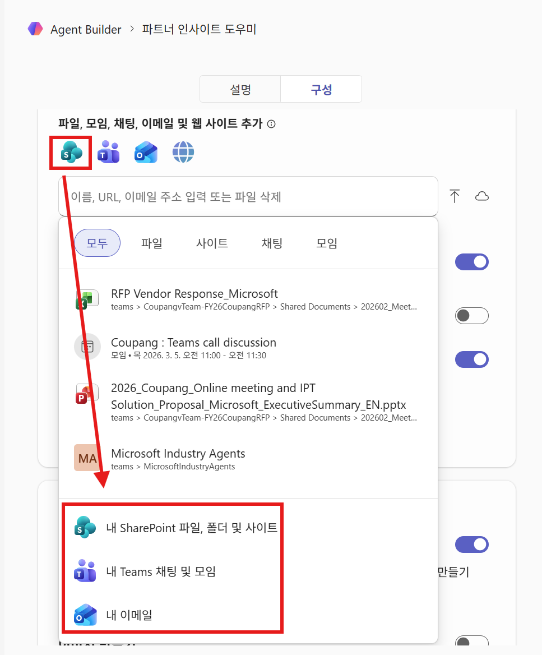Click the 파트너 인사이트 도우미 breadcrumb title

[x=199, y=29]
